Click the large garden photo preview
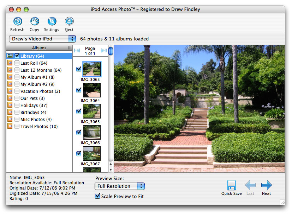 pyautogui.click(x=199, y=109)
